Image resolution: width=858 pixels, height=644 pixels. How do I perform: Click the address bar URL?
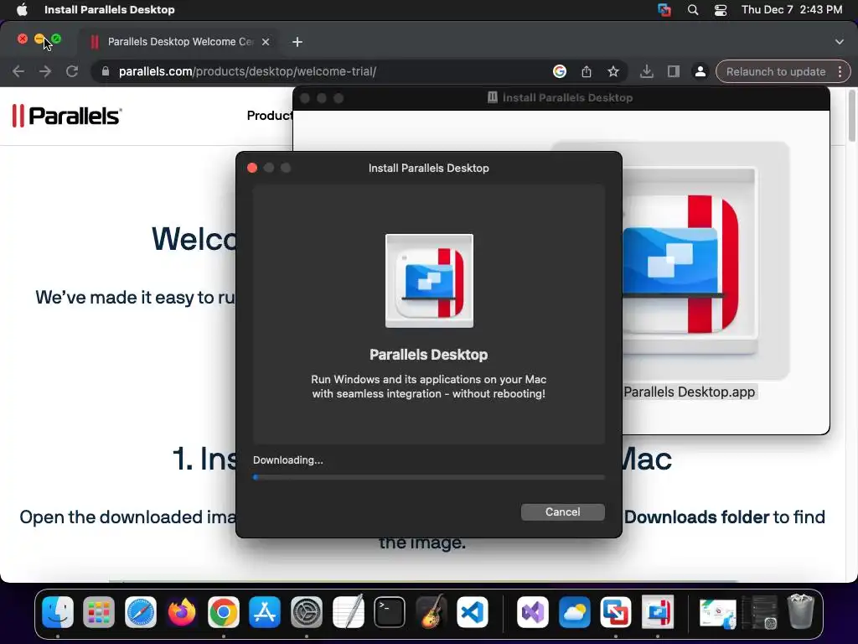point(247,72)
